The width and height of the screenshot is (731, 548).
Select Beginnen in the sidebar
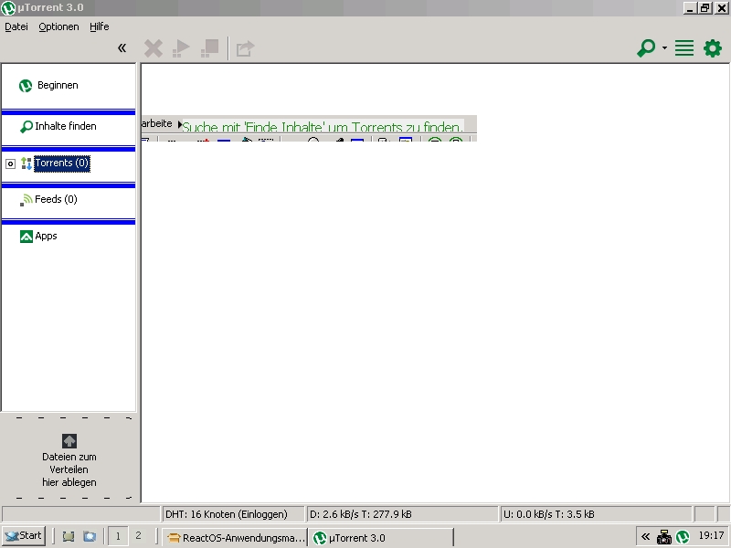click(x=57, y=86)
